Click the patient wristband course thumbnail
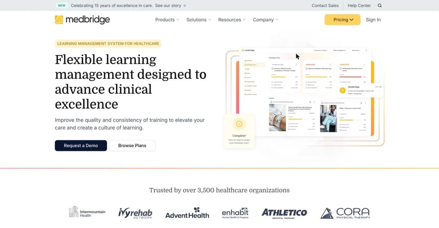Image resolution: width=439 pixels, height=228 pixels. [x=278, y=118]
